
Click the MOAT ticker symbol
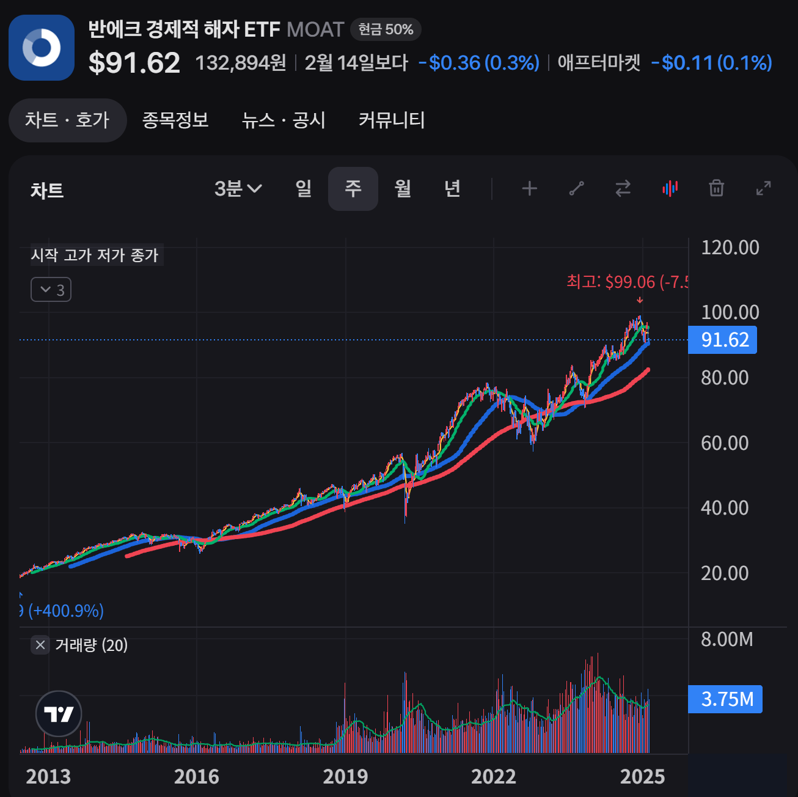(315, 29)
